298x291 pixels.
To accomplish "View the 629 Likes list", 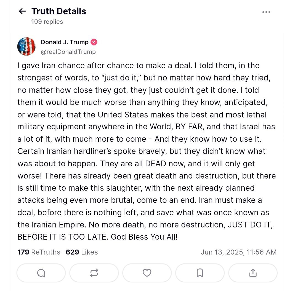I will click(x=82, y=252).
